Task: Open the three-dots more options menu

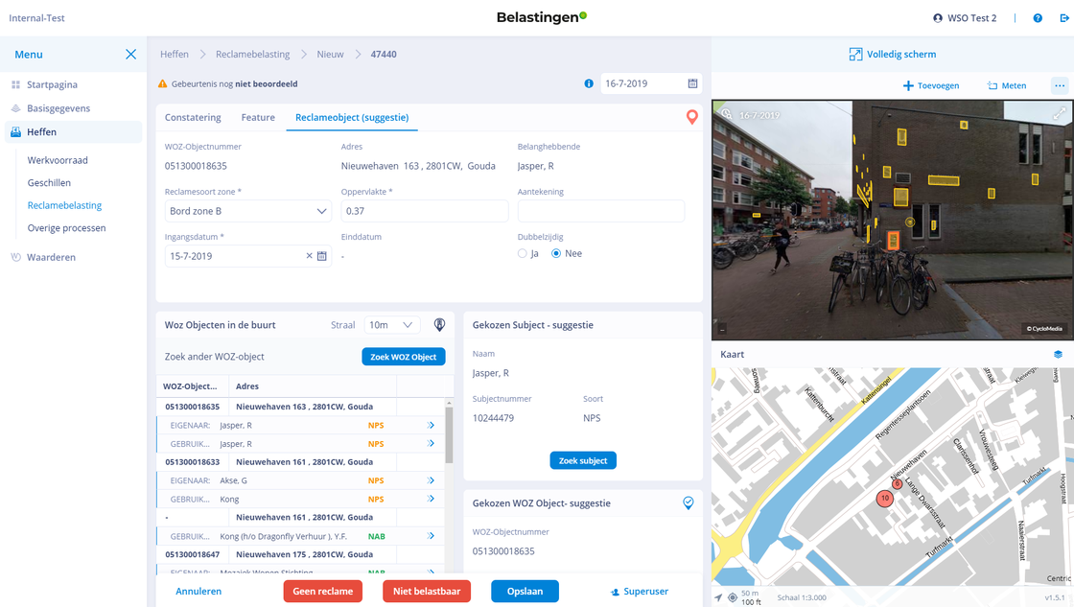Action: [x=1060, y=85]
